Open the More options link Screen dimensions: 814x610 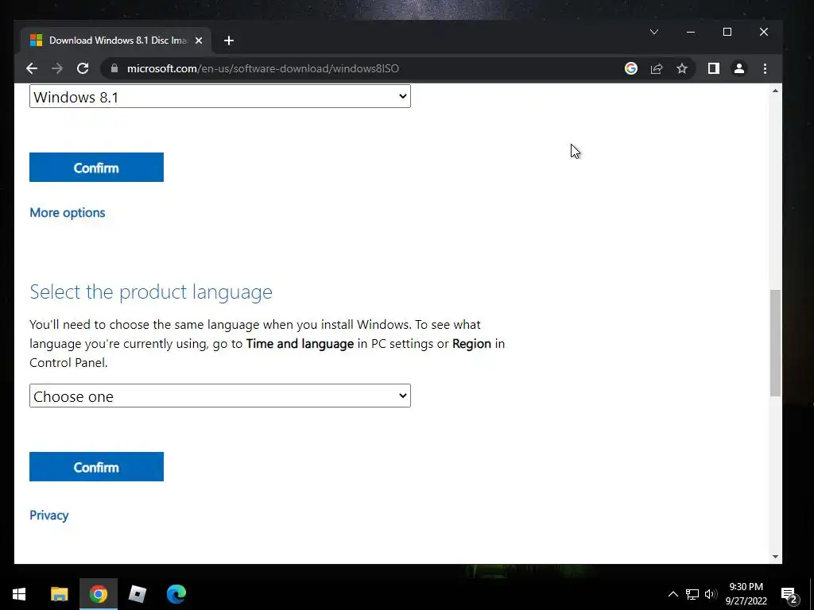pyautogui.click(x=68, y=213)
